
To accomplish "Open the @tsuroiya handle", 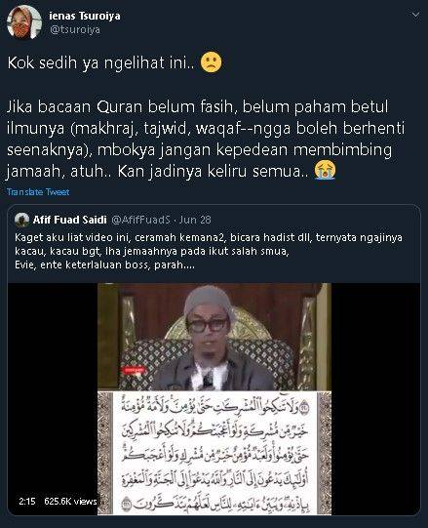I will pyautogui.click(x=75, y=29).
